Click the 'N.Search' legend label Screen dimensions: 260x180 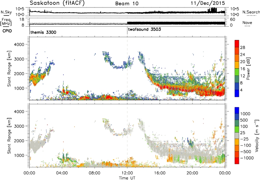point(251,12)
